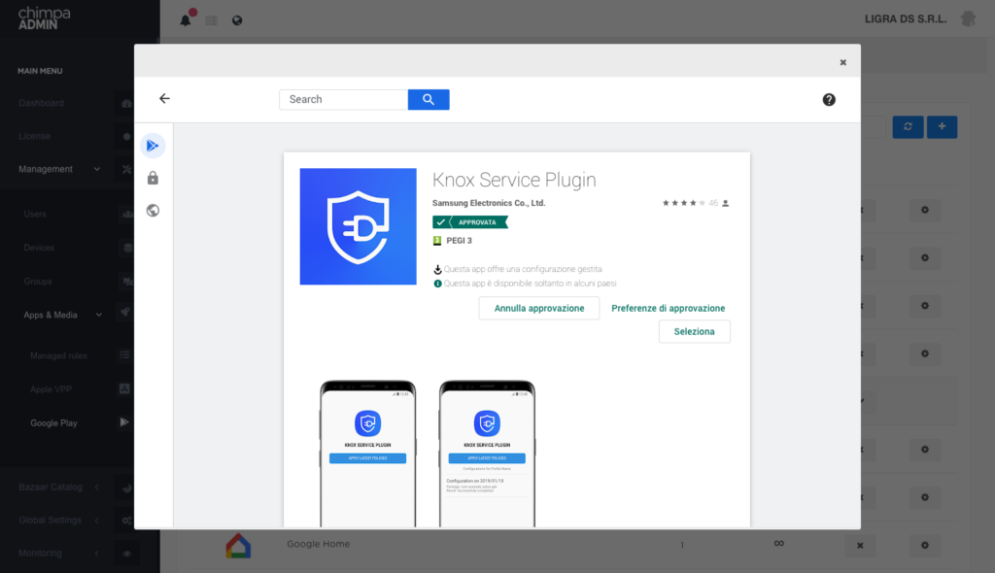Click Annulla approvazione button
The width and height of the screenshot is (995, 573).
[539, 309]
